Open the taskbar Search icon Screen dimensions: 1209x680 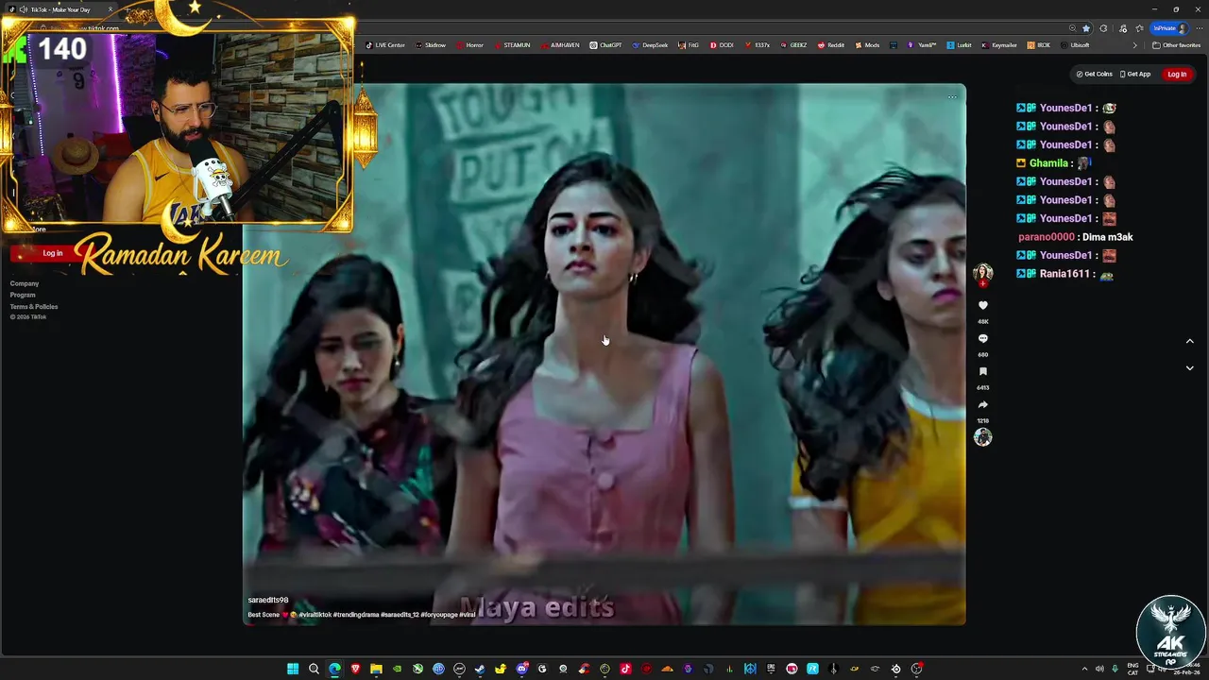pyautogui.click(x=314, y=669)
